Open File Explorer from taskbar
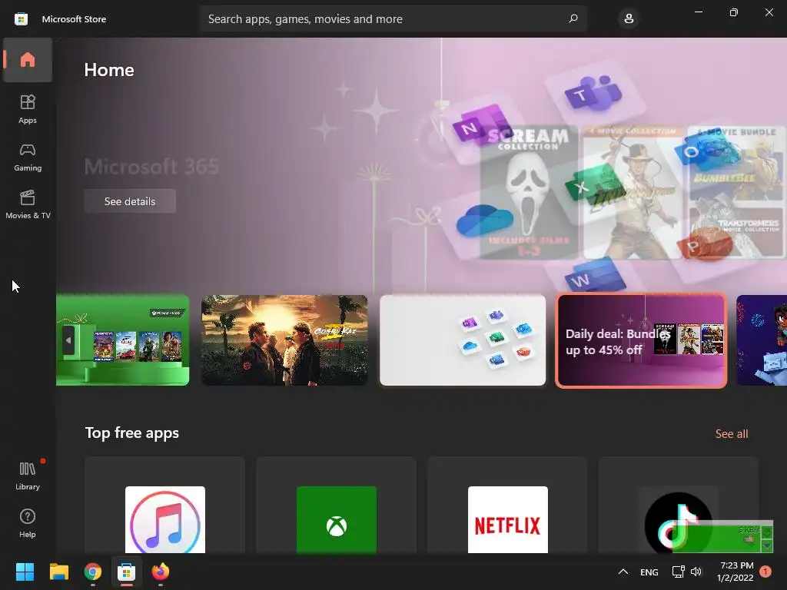Viewport: 787px width, 590px height. (x=58, y=572)
